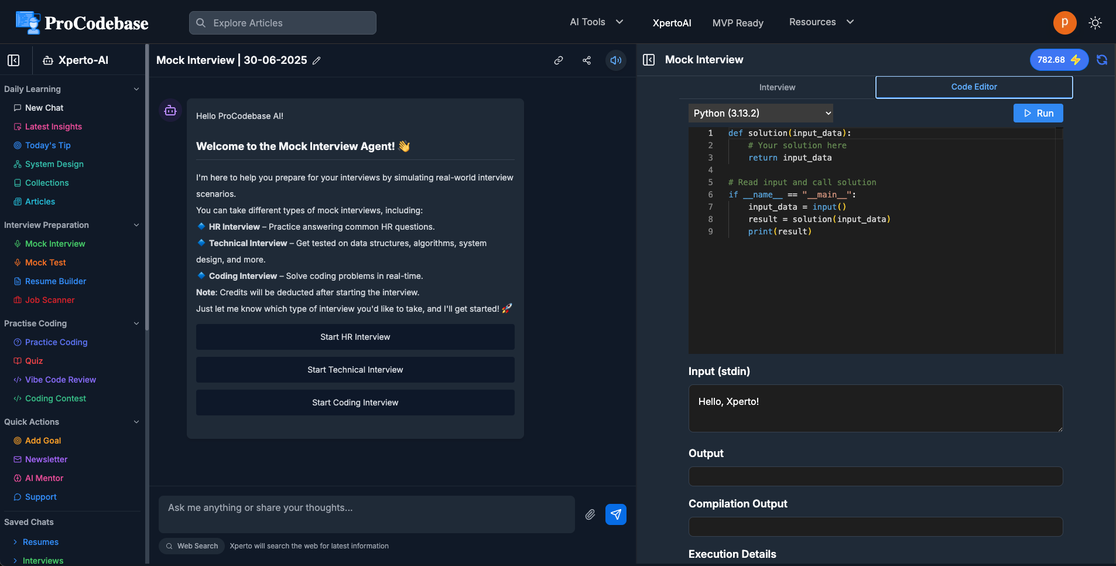The height and width of the screenshot is (566, 1116).
Task: Click the chat bot avatar icon
Action: pos(170,110)
